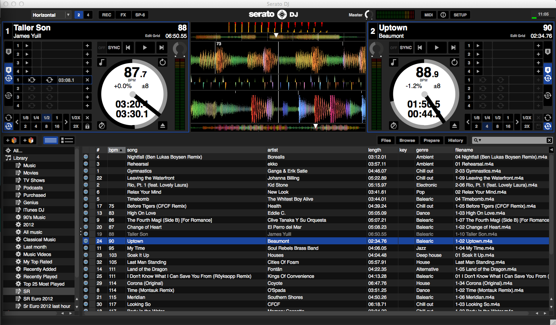Add a new smart crate

pos(28,140)
